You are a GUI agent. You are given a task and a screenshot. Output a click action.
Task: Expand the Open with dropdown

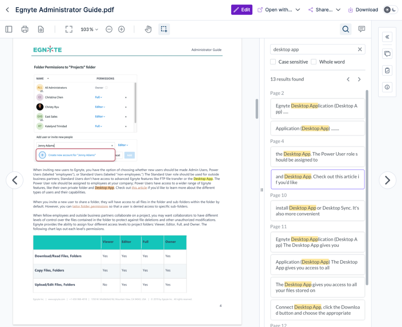(279, 10)
